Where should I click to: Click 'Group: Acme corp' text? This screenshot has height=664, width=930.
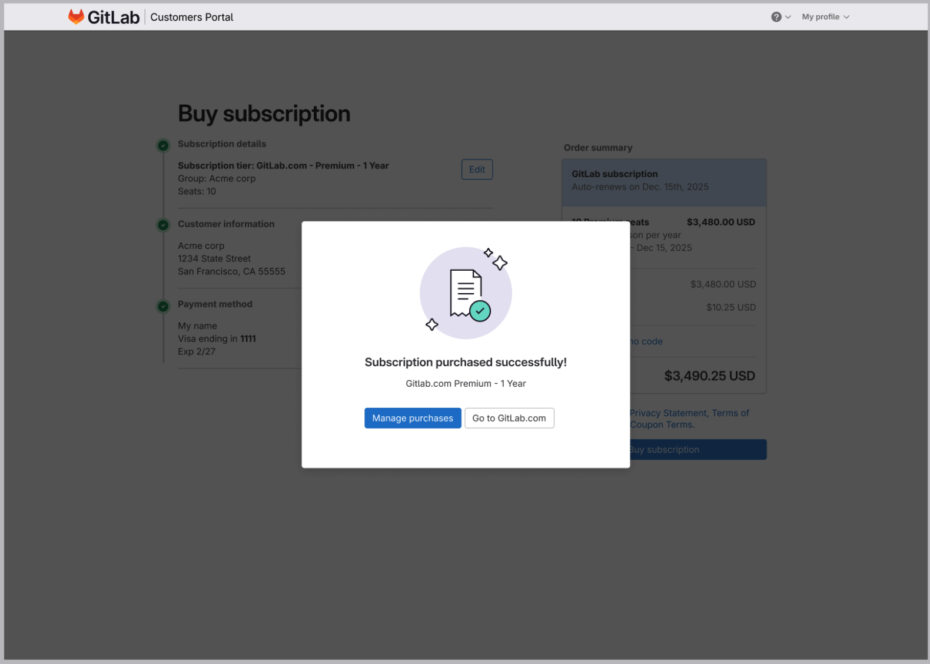tap(217, 178)
